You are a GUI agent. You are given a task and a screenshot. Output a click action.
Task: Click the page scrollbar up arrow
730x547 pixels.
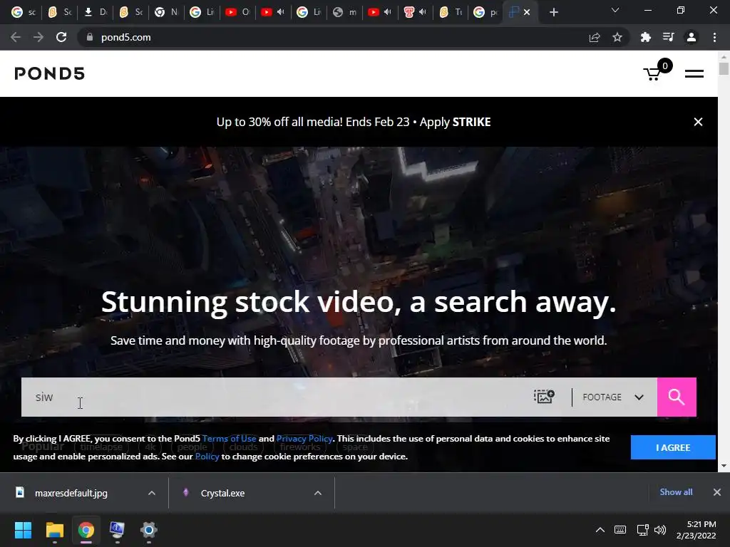click(x=724, y=56)
